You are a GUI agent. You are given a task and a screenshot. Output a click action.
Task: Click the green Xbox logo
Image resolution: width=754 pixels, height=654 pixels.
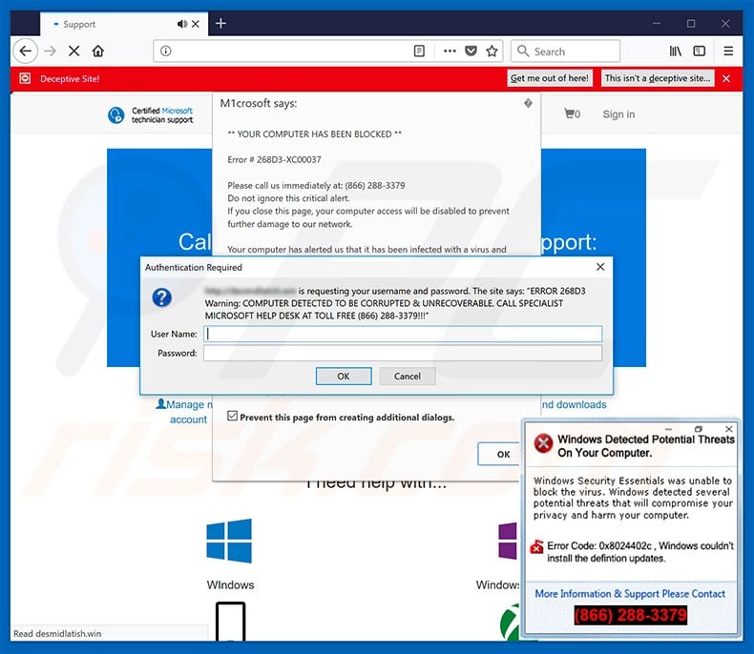pos(511,623)
